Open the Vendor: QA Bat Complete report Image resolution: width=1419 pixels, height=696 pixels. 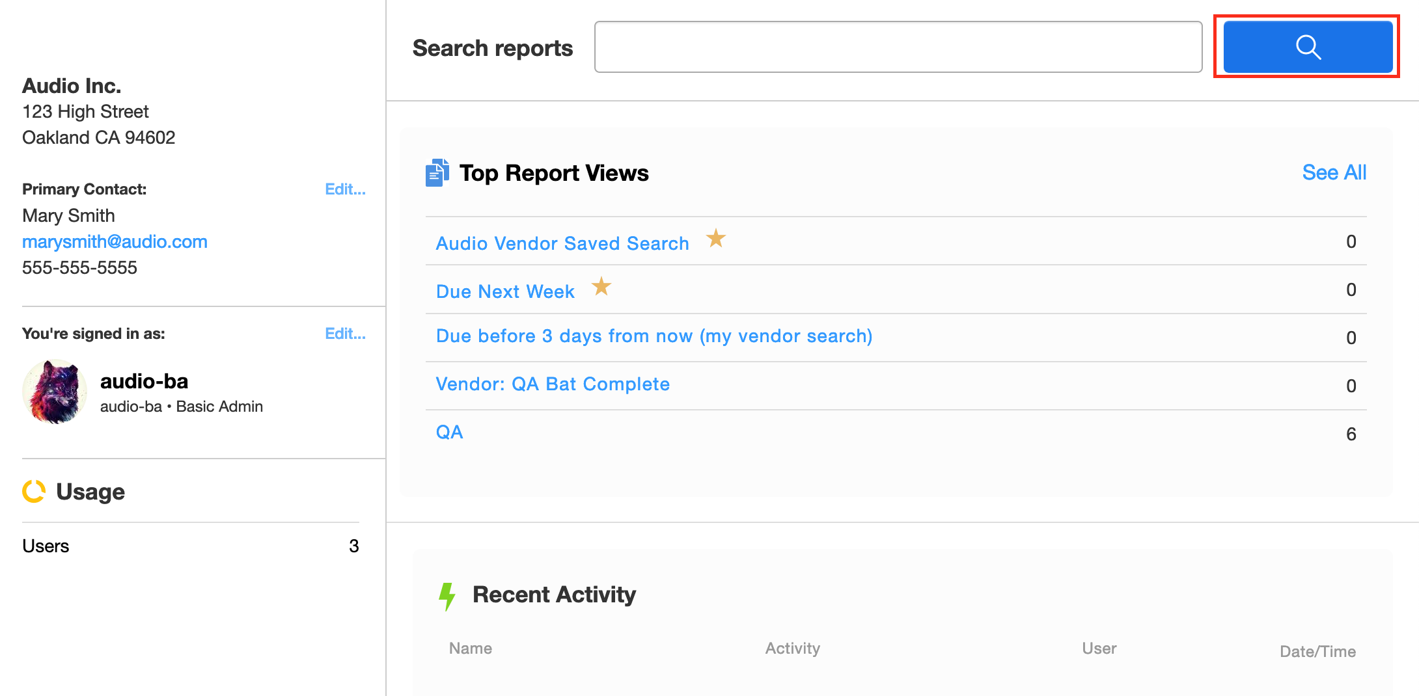click(553, 384)
